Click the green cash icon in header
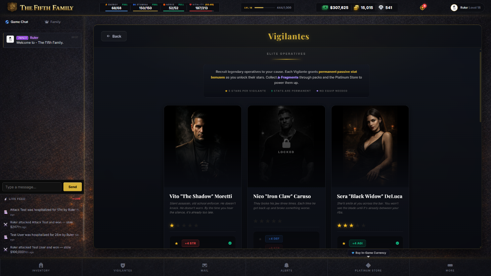 (x=325, y=7)
